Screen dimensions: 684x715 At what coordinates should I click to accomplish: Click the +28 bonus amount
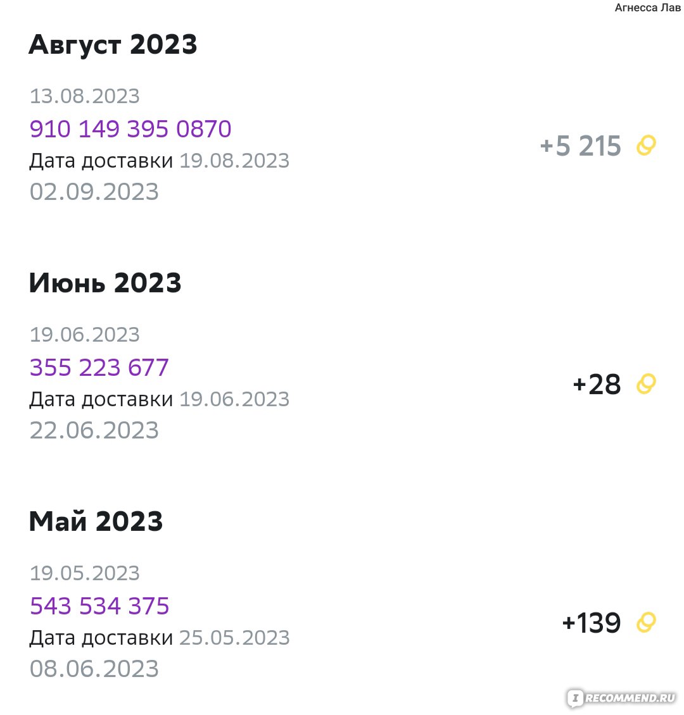[x=597, y=384]
